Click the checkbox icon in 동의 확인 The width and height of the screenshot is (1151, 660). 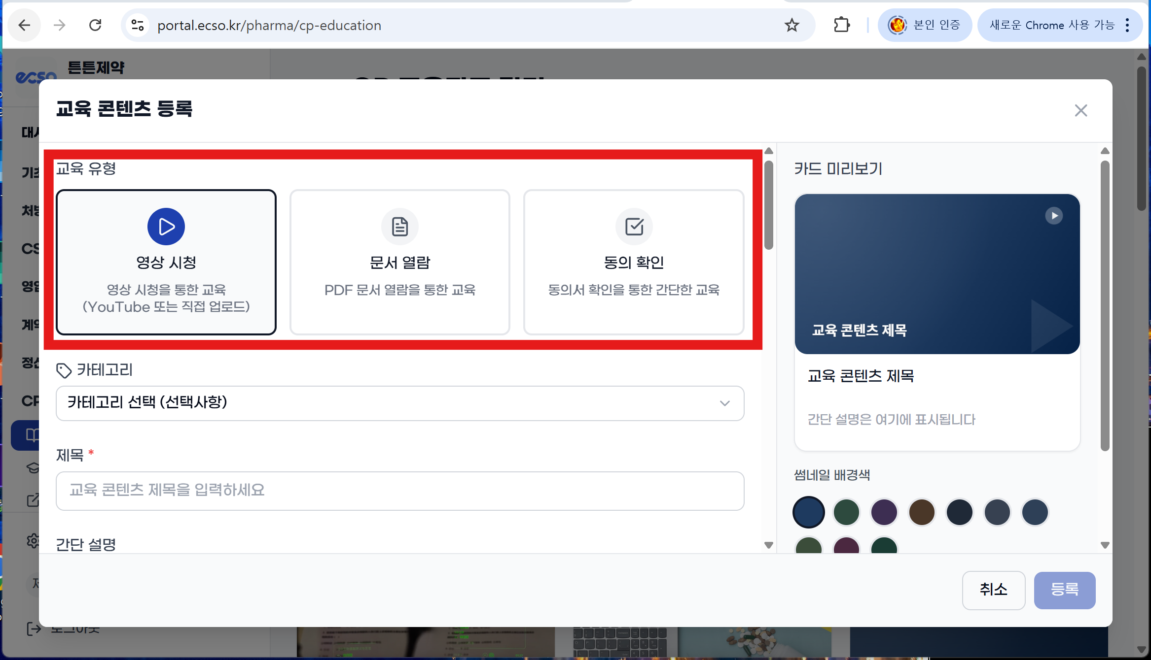point(634,227)
